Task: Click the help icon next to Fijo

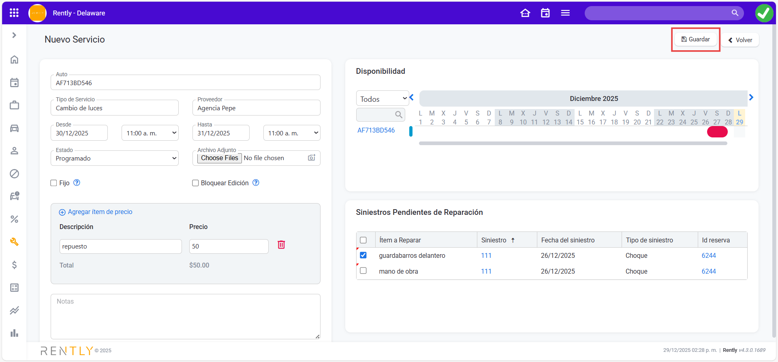Action: 77,183
